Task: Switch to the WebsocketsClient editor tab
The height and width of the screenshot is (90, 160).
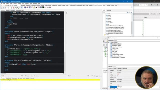Action: click(19, 10)
